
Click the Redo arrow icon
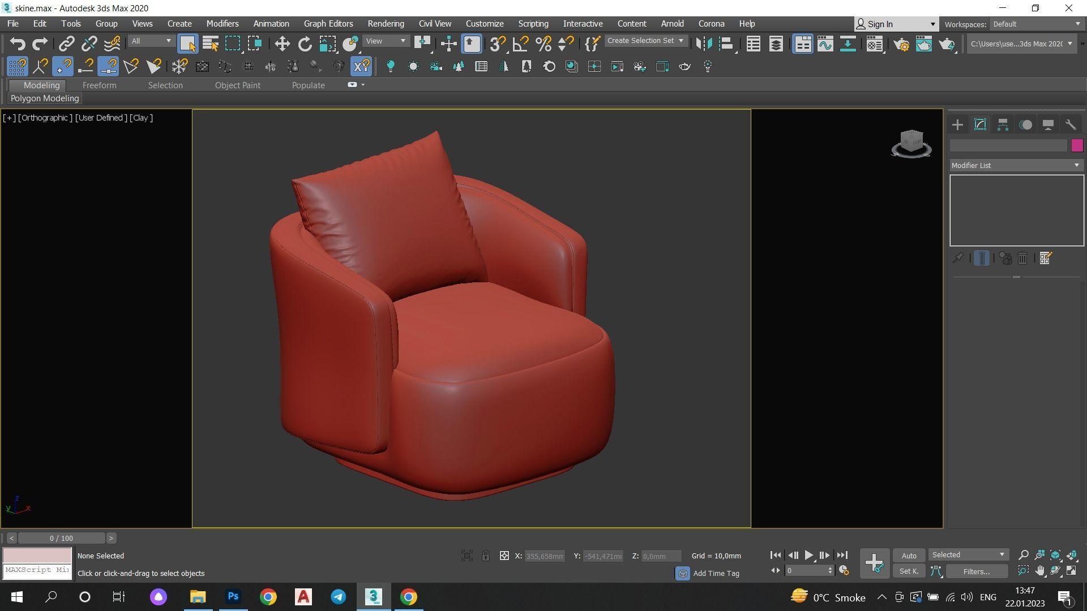click(x=40, y=44)
